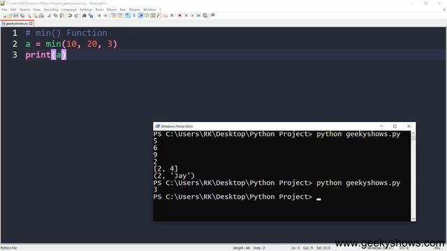Click the Close document toolbar icon
The height and width of the screenshot is (251, 447).
coord(29,15)
